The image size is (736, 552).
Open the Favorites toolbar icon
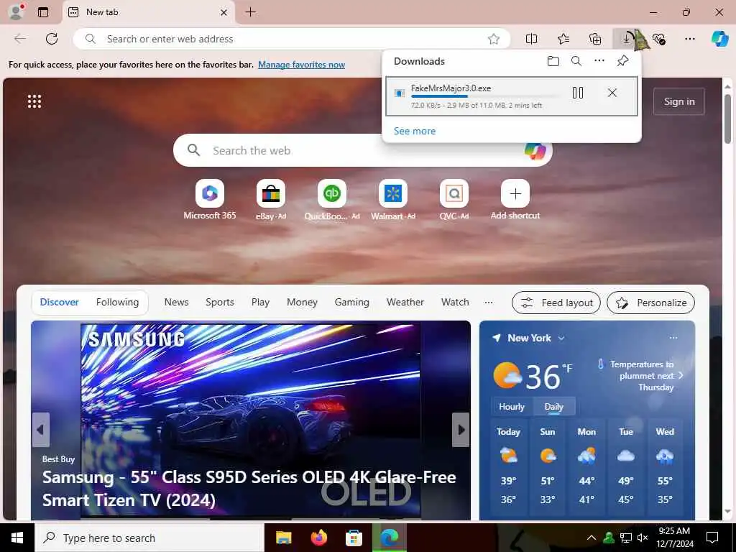click(563, 39)
